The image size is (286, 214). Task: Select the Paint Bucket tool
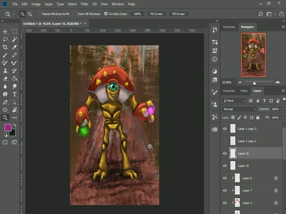click(x=15, y=79)
